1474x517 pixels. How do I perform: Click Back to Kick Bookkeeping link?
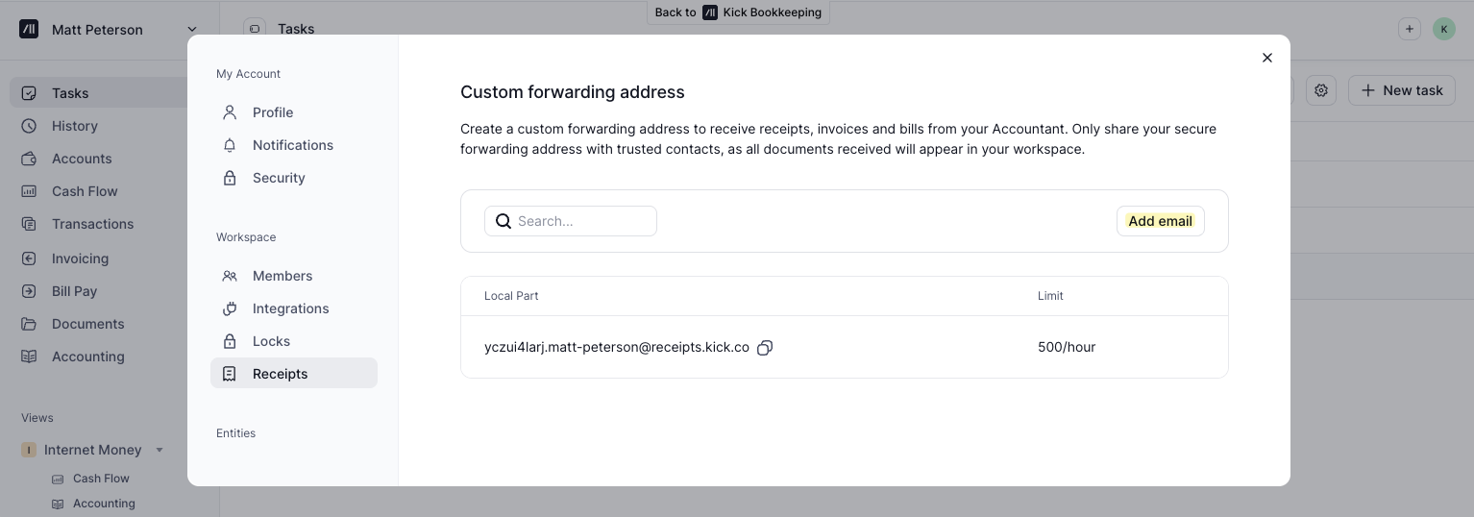737,12
